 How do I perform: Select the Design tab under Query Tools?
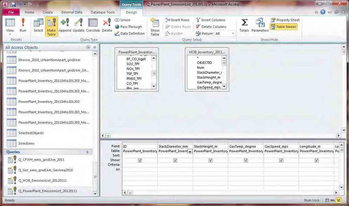(x=131, y=12)
